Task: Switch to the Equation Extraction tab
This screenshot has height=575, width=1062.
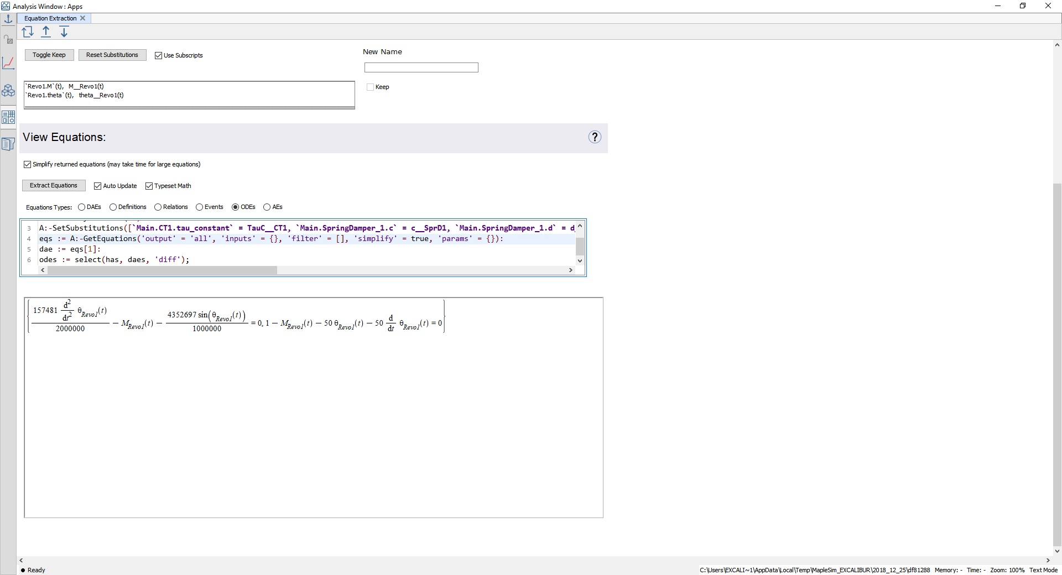Action: (50, 18)
